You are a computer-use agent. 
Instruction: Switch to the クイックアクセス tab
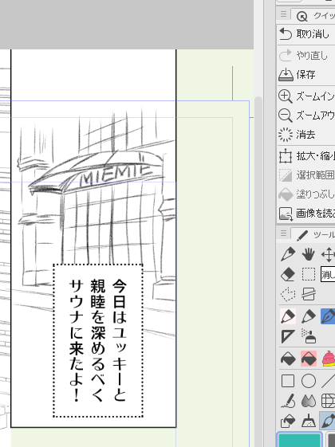click(314, 16)
